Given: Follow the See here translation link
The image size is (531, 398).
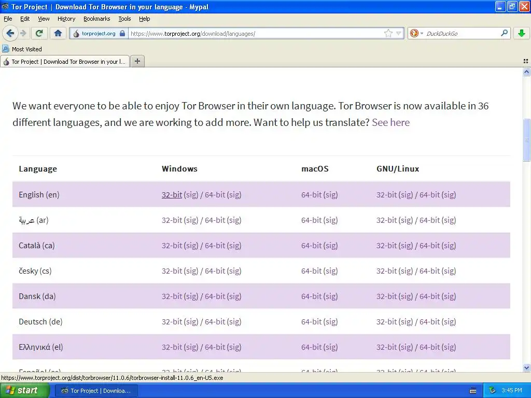Looking at the screenshot, I should (390, 122).
